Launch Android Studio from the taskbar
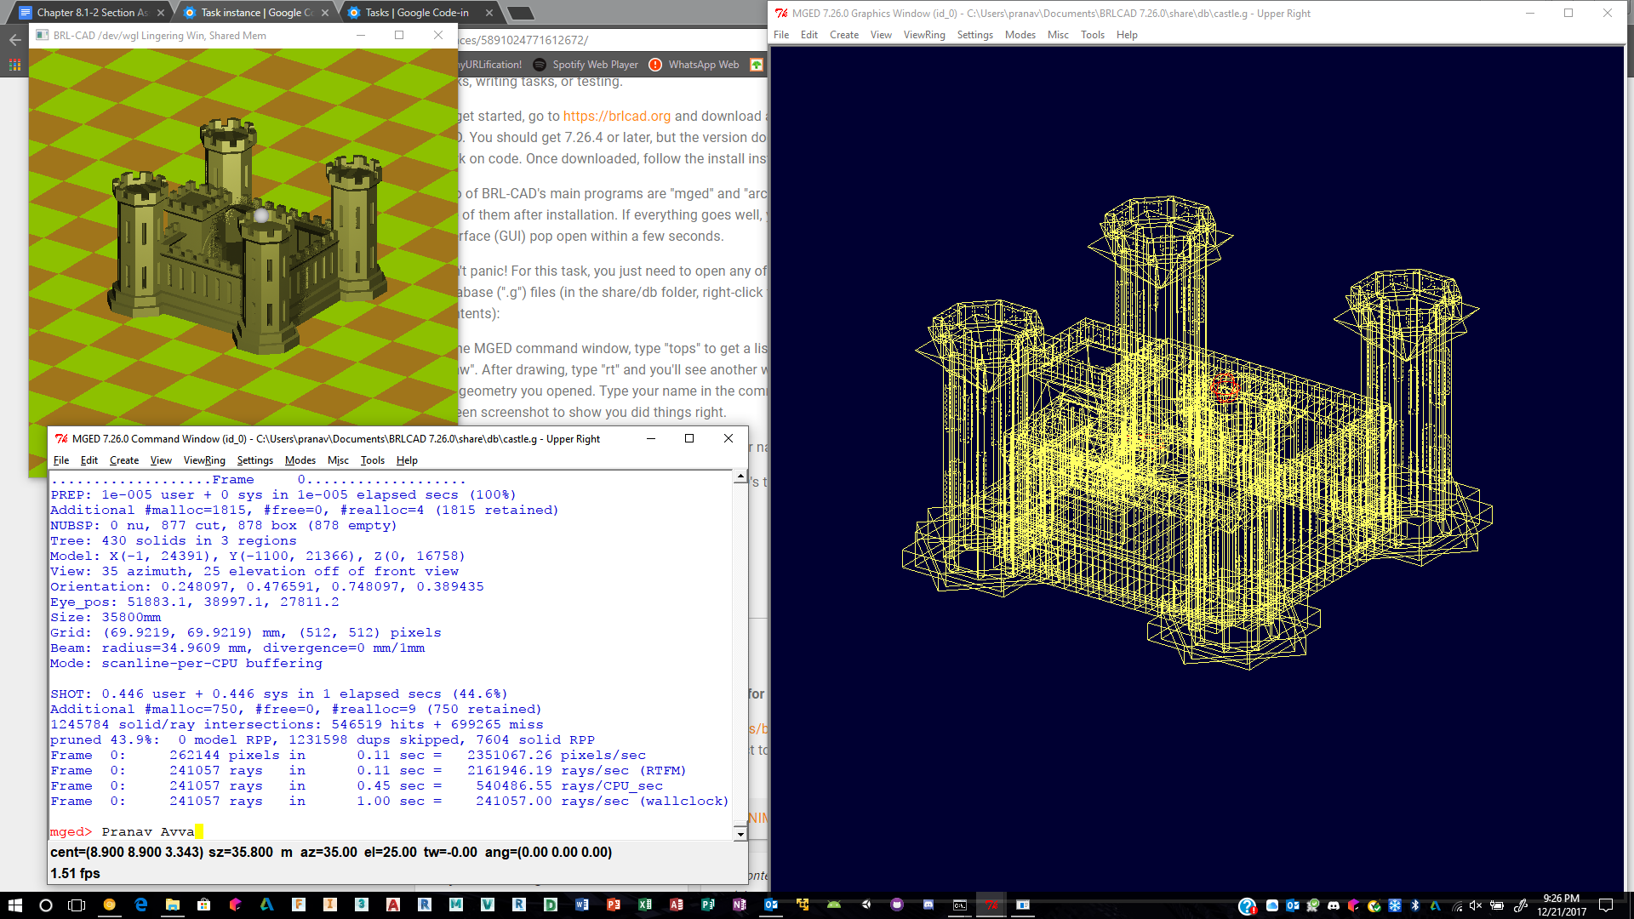1634x919 pixels. (833, 905)
